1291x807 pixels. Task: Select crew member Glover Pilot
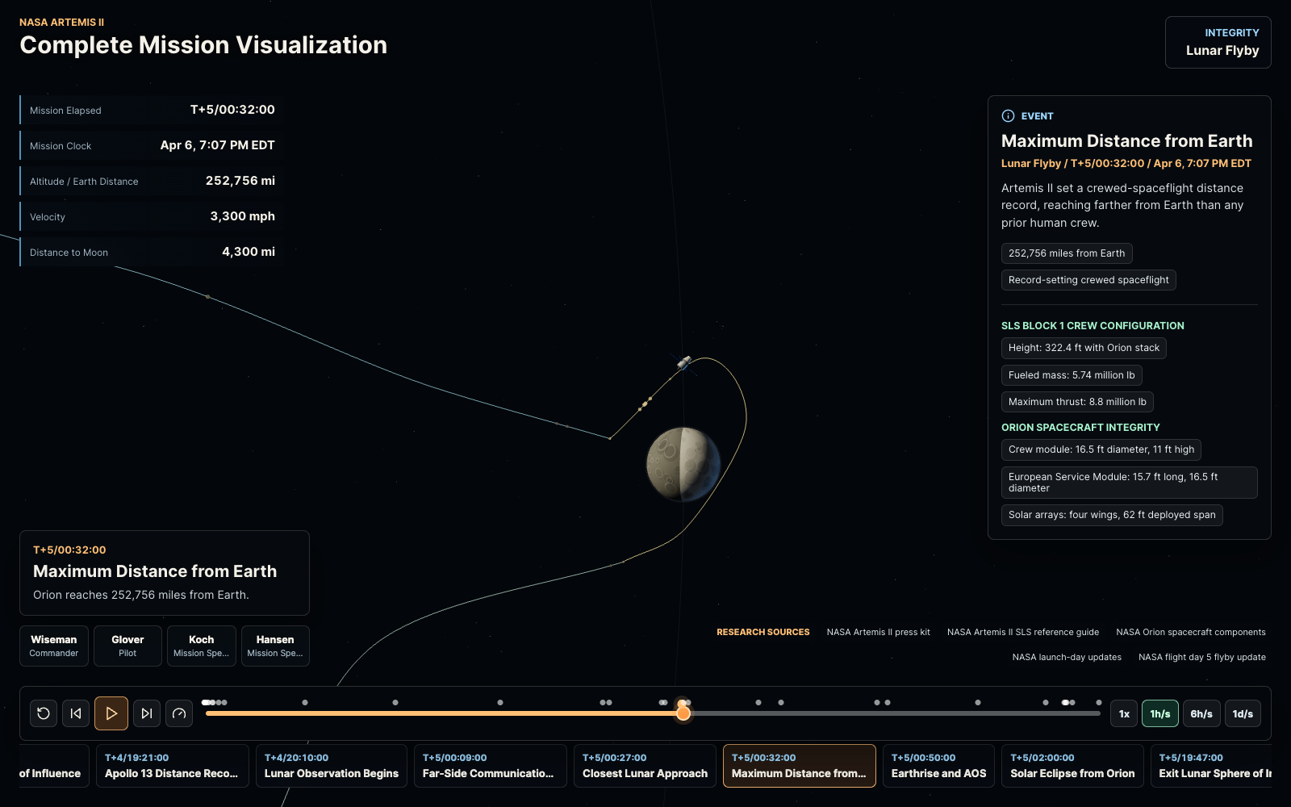point(127,646)
